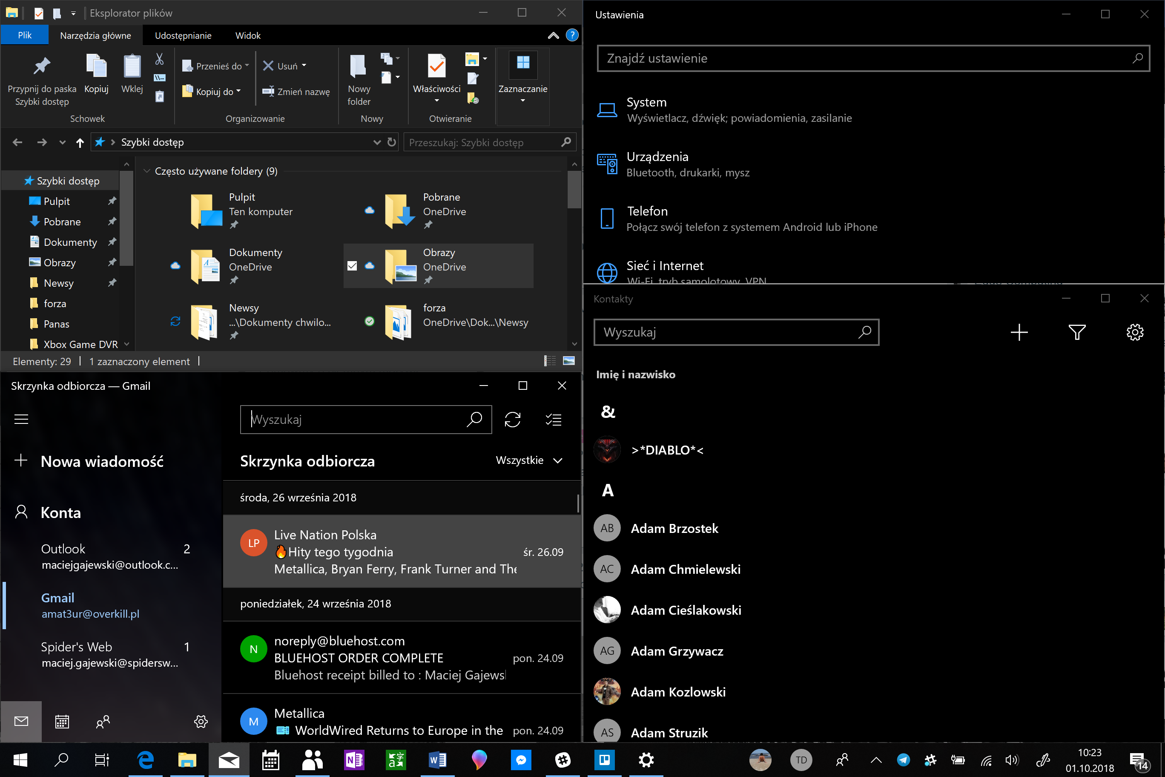Screen dimensions: 1165x777
Task: Open Messenger from taskbar
Action: (521, 760)
